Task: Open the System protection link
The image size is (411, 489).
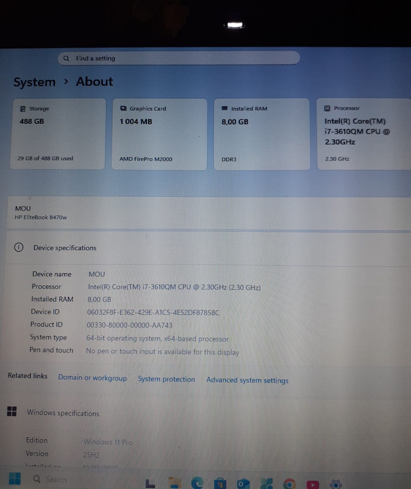Action: pyautogui.click(x=167, y=379)
